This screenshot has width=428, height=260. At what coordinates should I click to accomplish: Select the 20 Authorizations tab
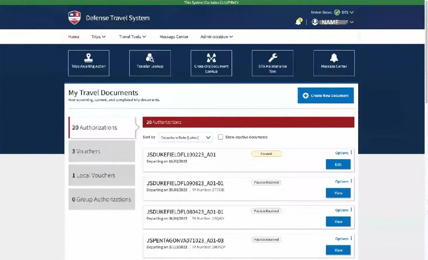(x=102, y=128)
